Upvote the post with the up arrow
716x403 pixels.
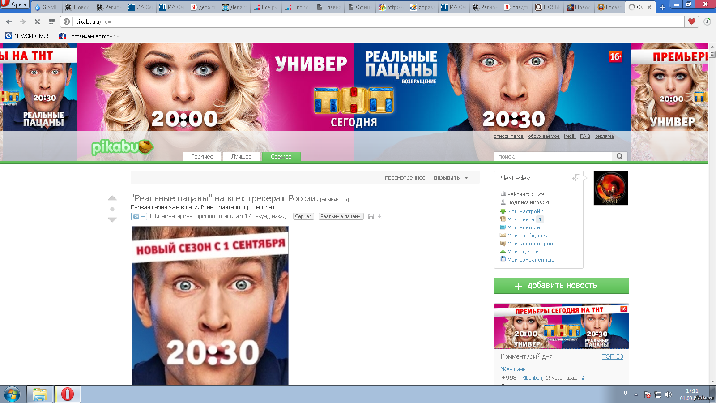click(x=112, y=198)
